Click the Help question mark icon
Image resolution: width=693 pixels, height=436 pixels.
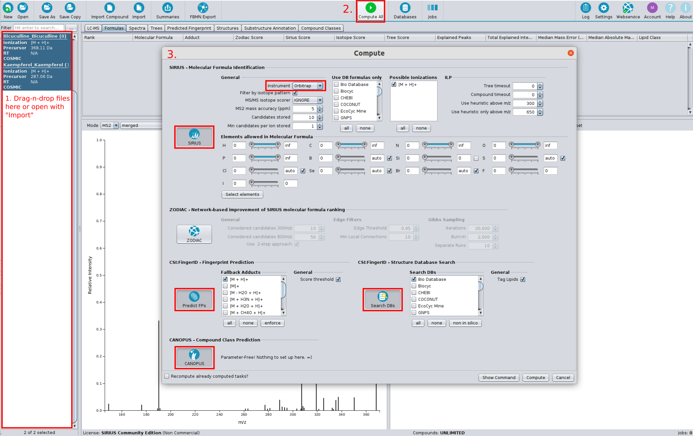point(670,8)
